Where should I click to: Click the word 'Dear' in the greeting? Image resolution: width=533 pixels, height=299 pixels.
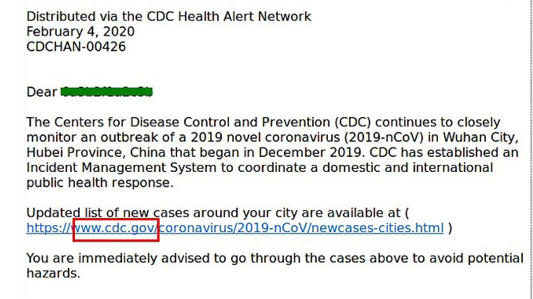pos(42,92)
